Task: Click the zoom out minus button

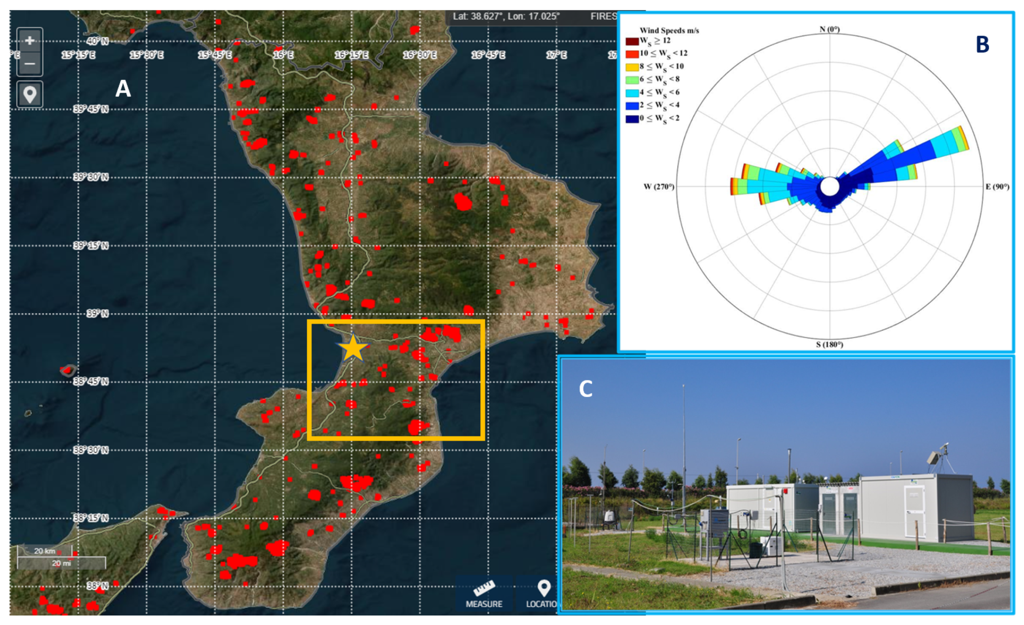Action: coord(30,64)
